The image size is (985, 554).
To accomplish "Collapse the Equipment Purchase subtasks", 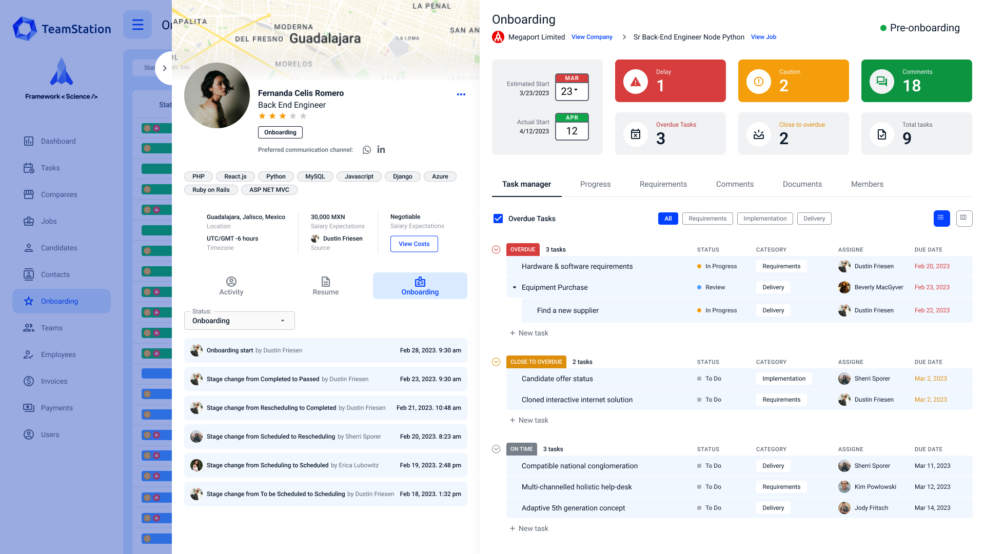I will pos(515,287).
